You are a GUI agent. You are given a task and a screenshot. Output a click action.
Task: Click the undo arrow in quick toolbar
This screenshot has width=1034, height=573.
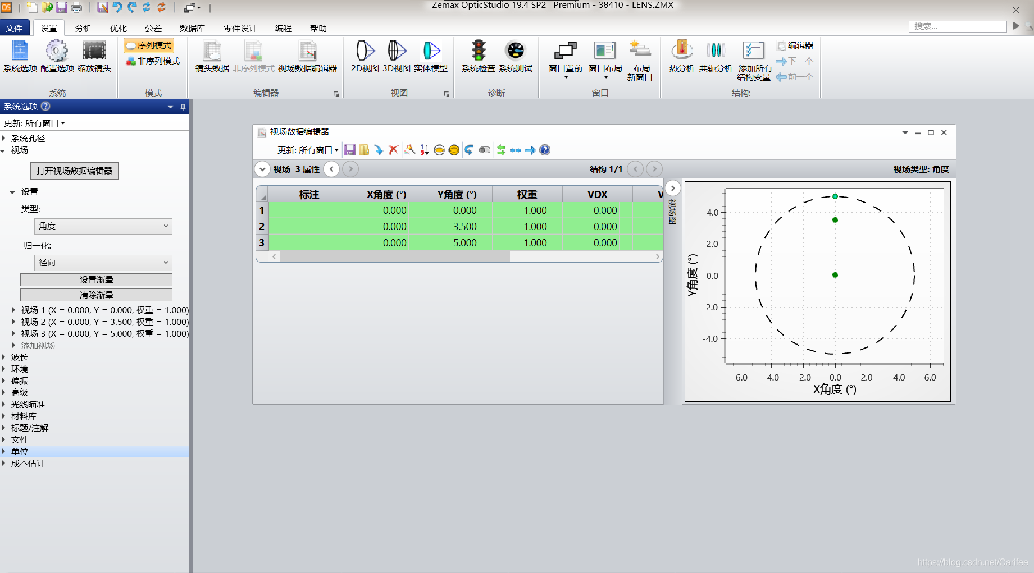[117, 7]
